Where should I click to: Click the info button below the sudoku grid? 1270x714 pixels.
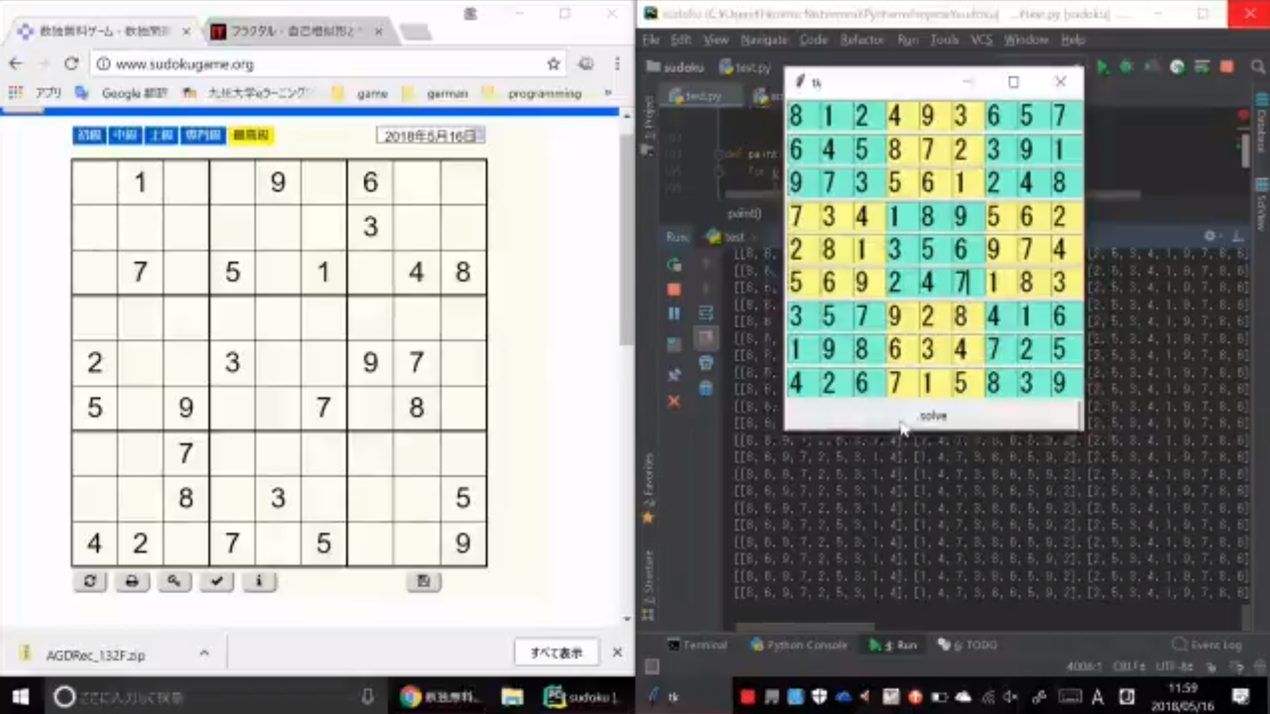(x=259, y=582)
